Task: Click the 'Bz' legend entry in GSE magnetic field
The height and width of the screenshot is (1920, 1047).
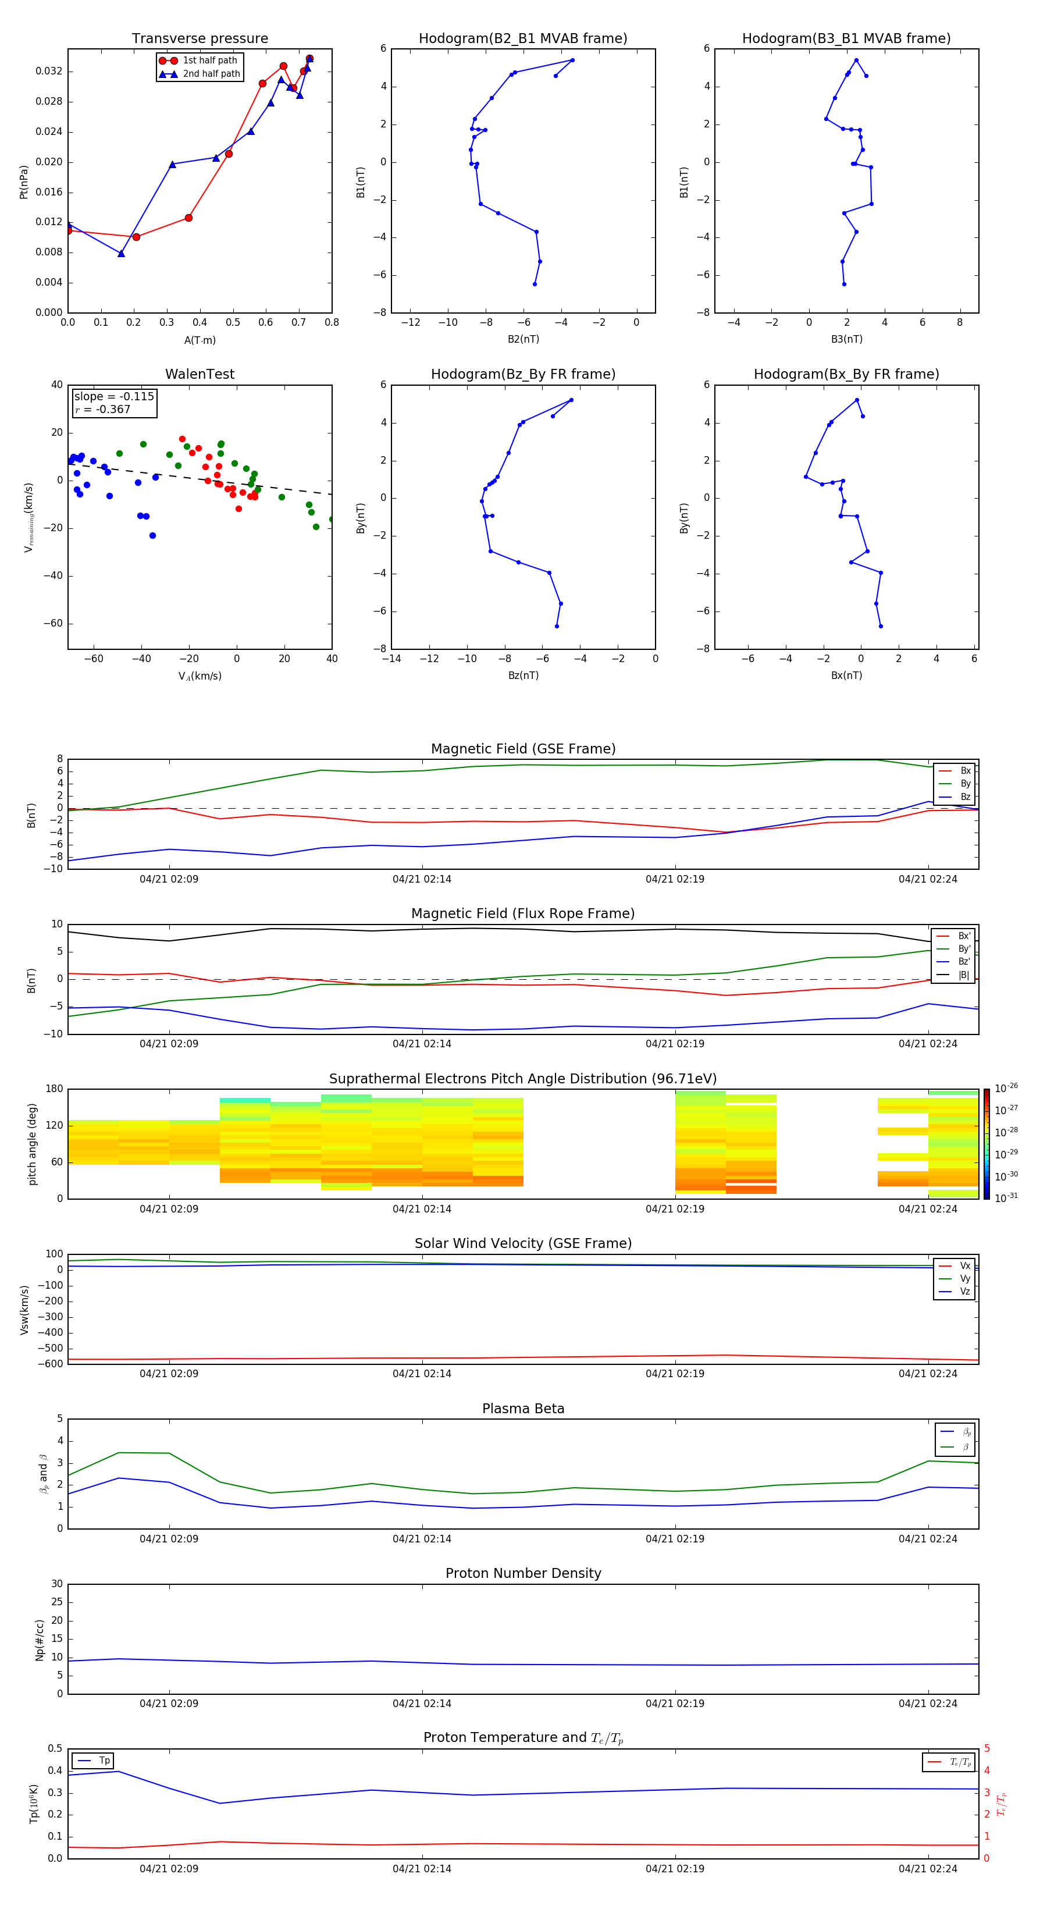Action: [955, 798]
